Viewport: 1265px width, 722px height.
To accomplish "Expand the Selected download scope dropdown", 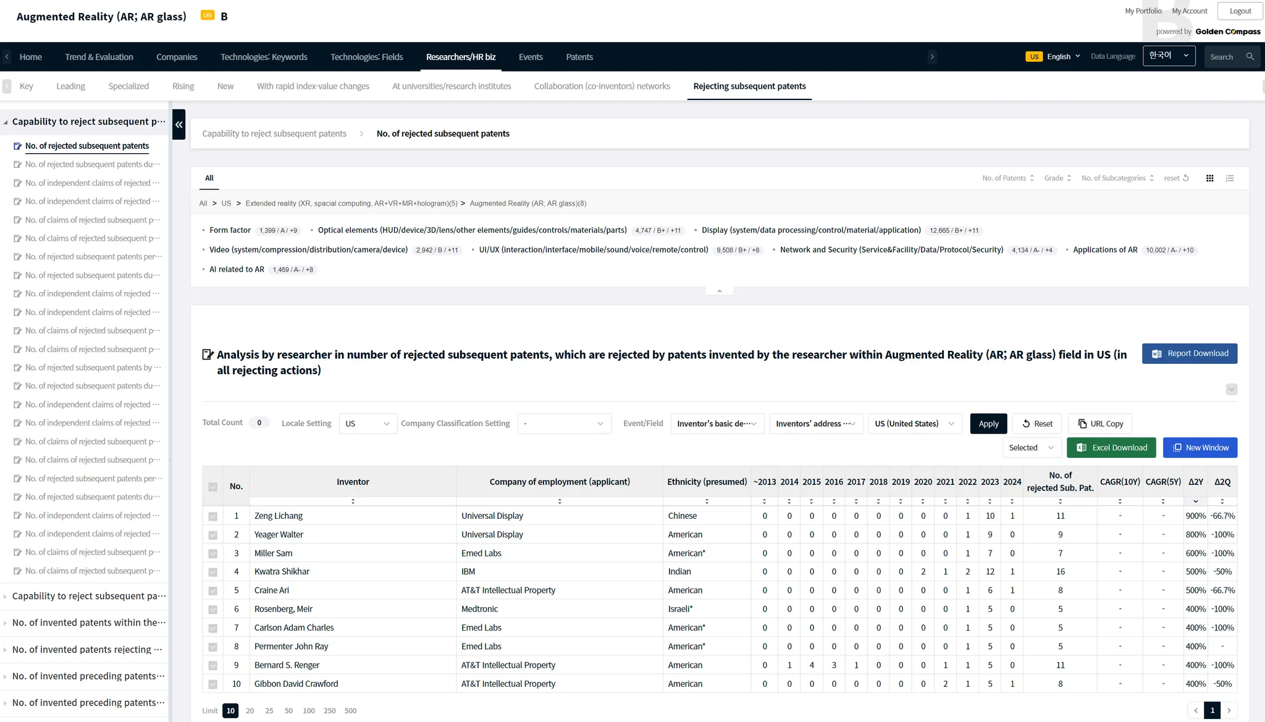I will [1031, 448].
